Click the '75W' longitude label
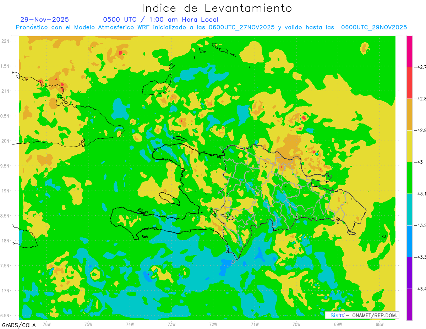 [x=88, y=324]
